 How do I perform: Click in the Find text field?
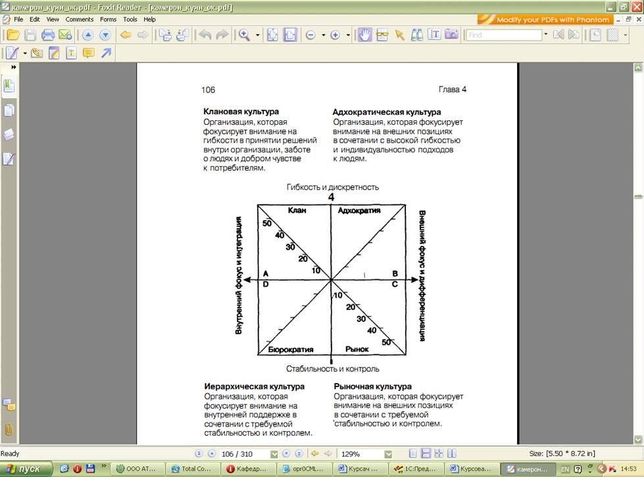coord(504,35)
